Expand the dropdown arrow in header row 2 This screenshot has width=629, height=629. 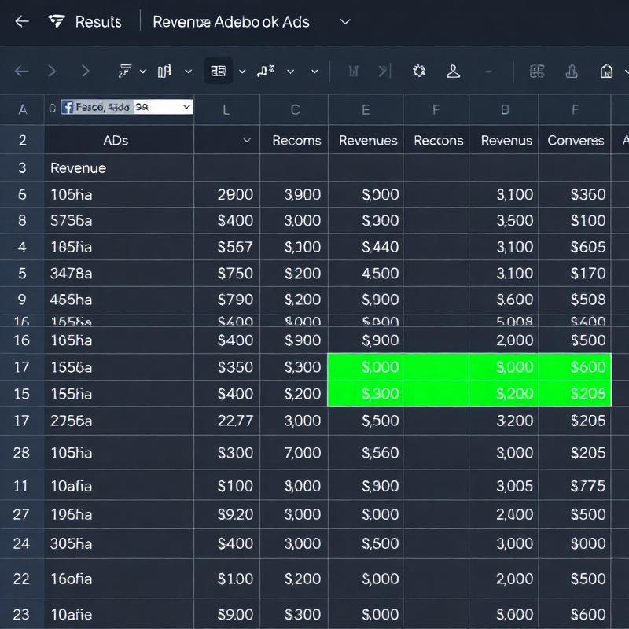247,140
